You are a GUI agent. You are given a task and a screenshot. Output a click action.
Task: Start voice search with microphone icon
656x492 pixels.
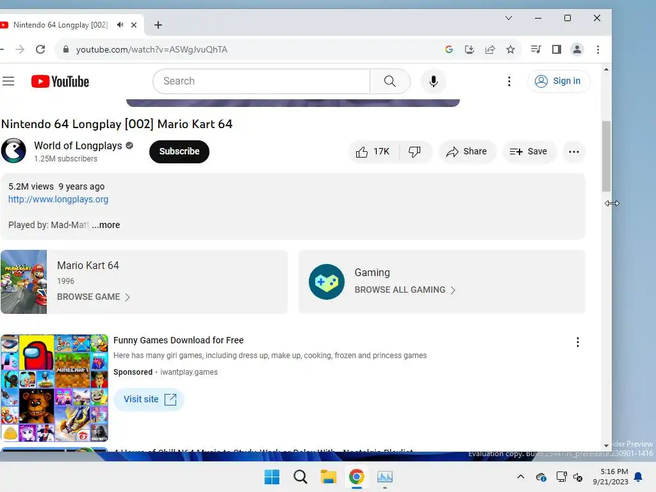(434, 81)
